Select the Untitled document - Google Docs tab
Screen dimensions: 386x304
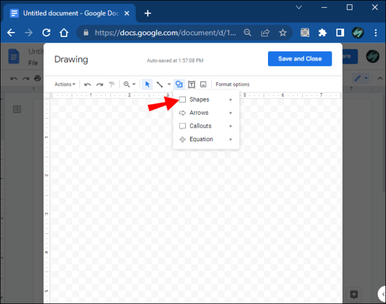coord(69,13)
